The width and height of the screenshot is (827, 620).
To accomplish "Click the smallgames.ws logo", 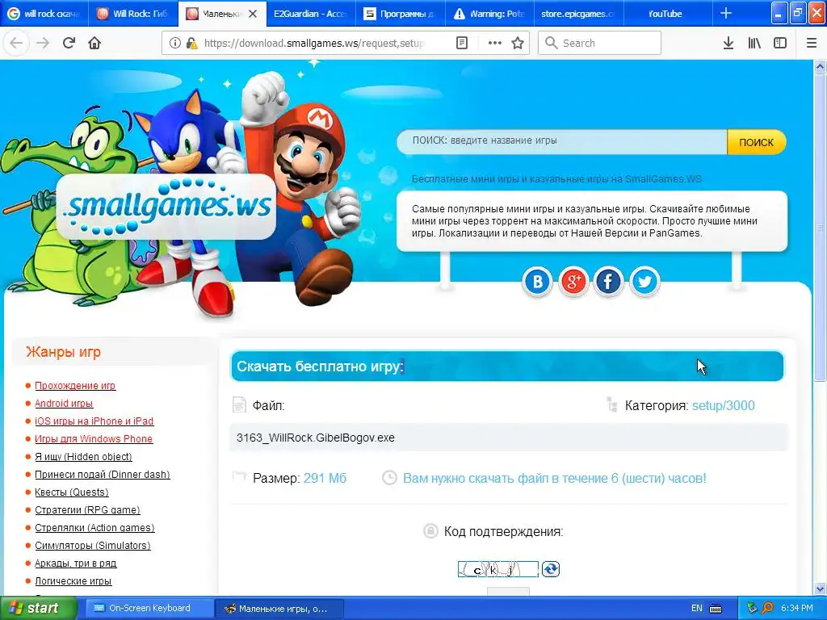I will (166, 207).
